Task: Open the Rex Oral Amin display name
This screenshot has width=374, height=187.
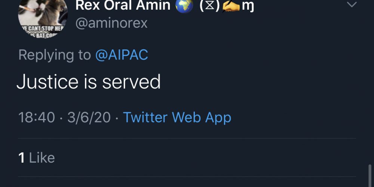Action: pos(123,5)
